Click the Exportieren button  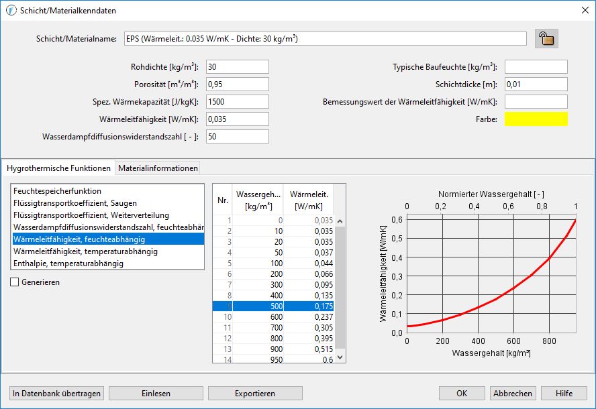point(255,394)
